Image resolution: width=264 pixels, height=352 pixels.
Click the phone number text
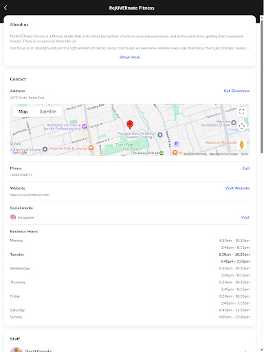point(21,175)
